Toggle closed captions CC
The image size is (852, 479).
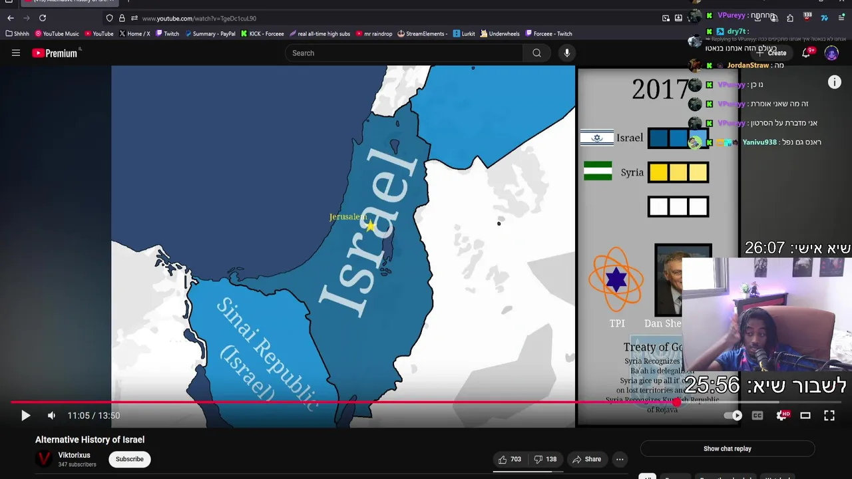coord(757,416)
